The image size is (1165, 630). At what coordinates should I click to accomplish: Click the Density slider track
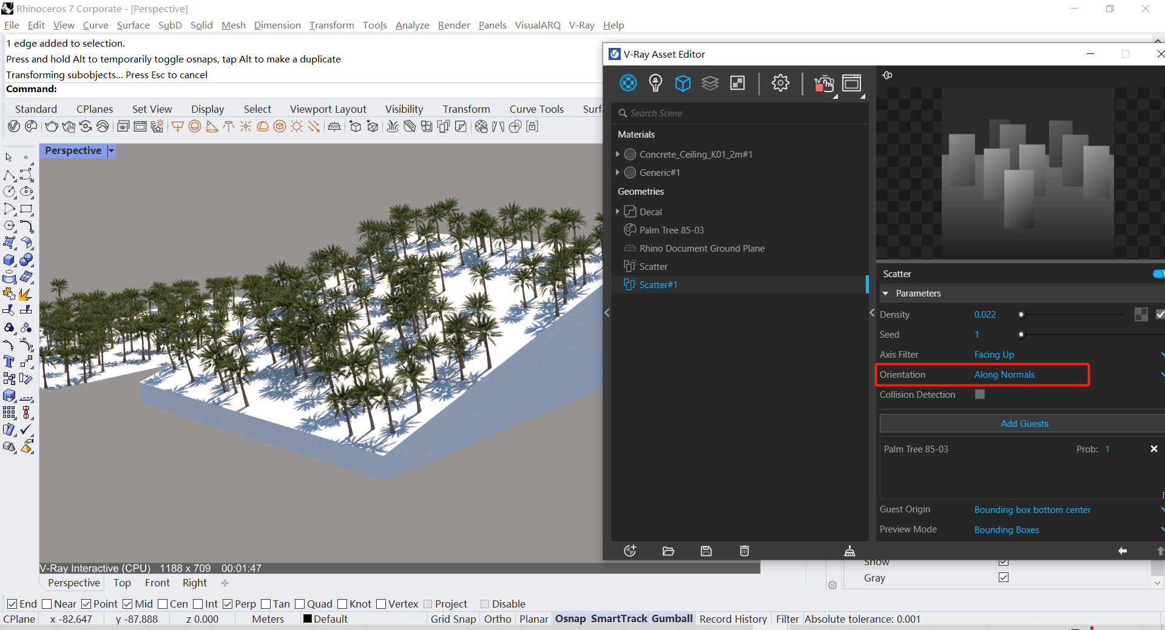click(x=1072, y=314)
